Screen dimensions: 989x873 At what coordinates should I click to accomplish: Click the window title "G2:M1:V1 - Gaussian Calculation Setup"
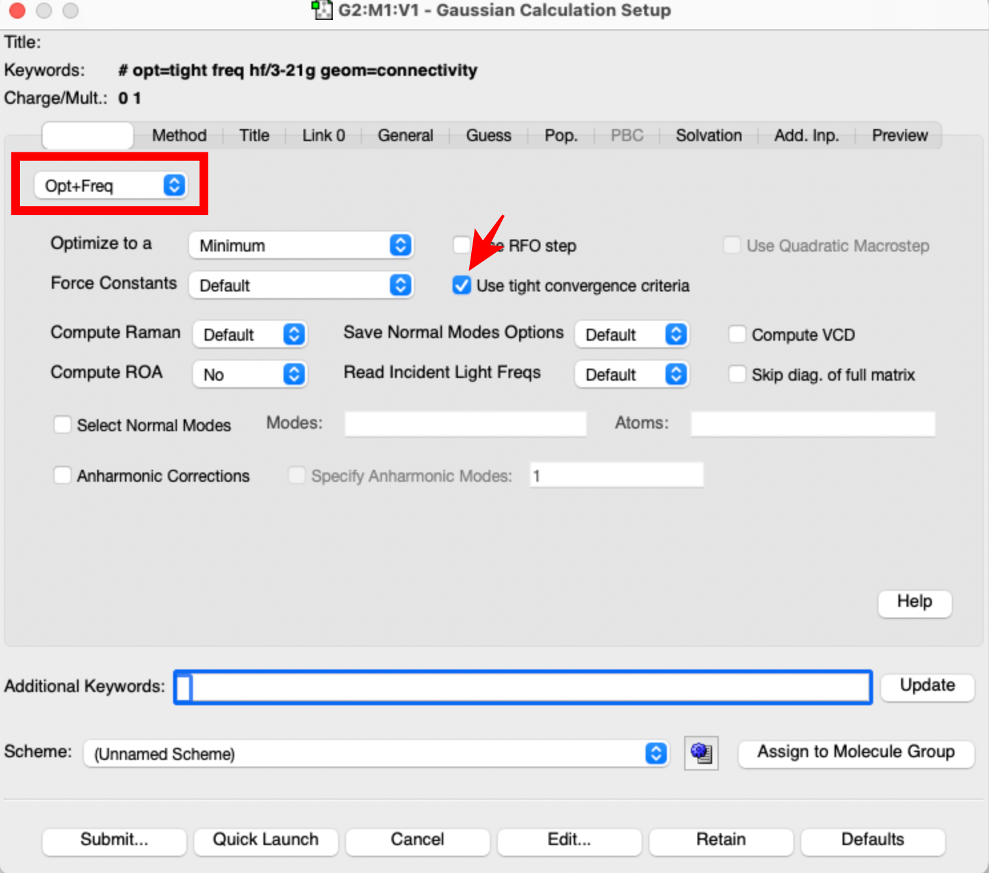[x=504, y=11]
